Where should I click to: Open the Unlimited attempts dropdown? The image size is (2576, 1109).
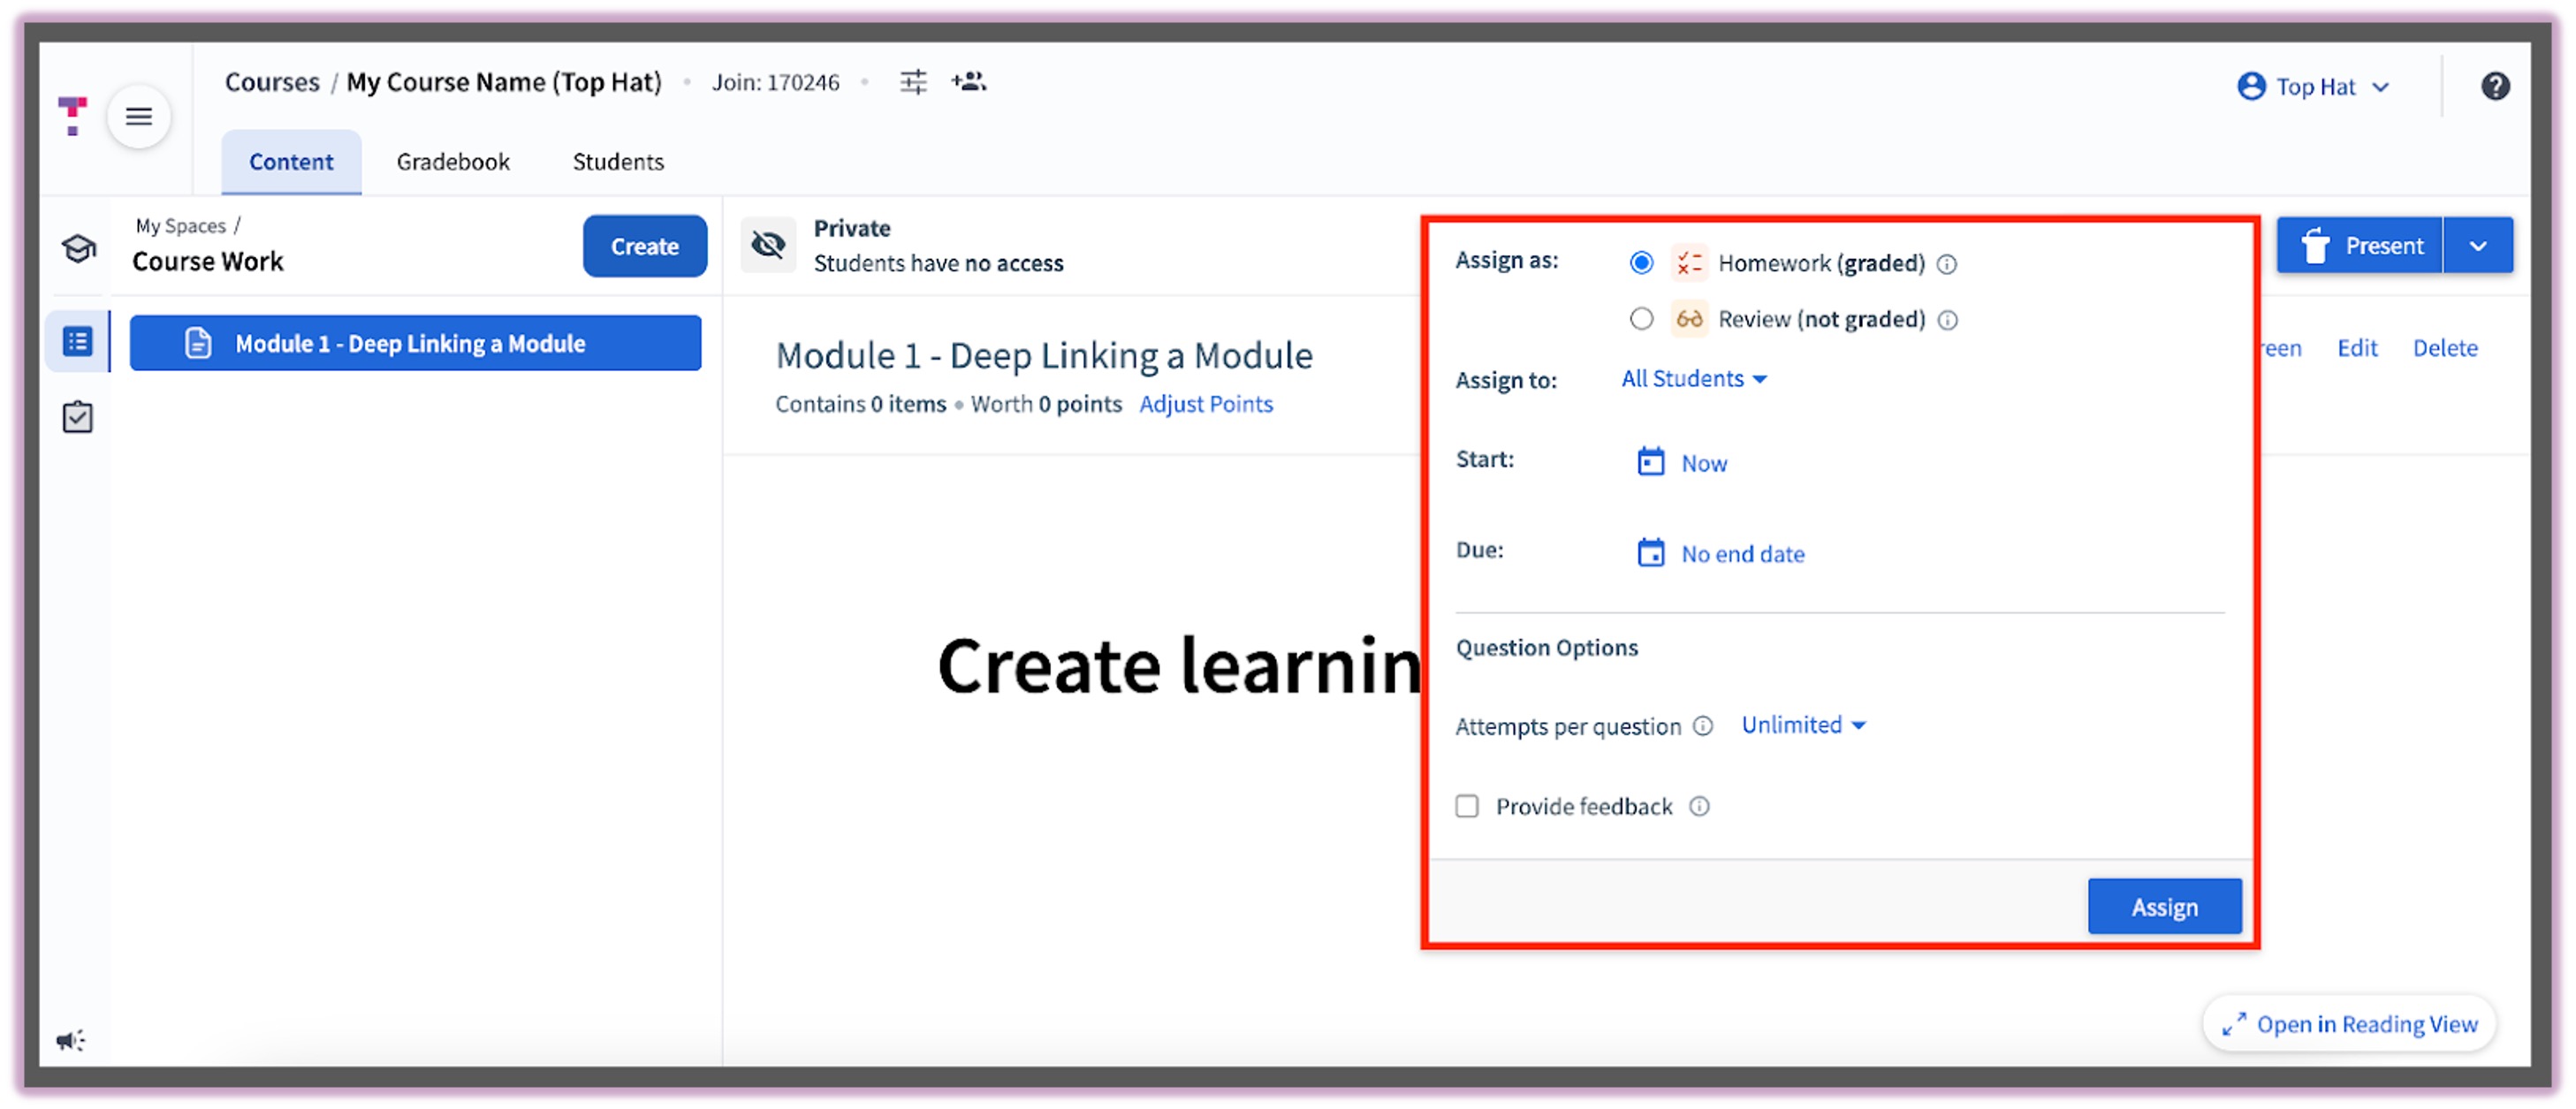coord(1803,725)
